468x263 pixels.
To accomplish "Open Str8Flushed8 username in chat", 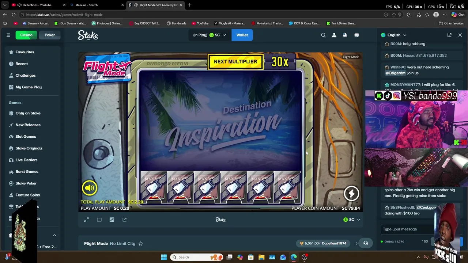I will (x=403, y=207).
